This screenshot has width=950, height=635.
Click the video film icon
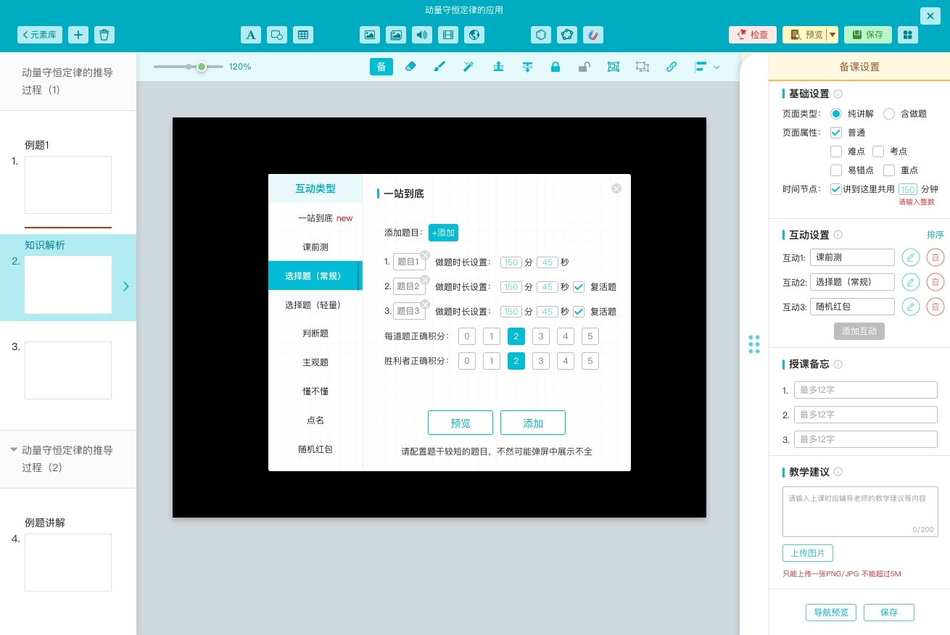point(447,35)
